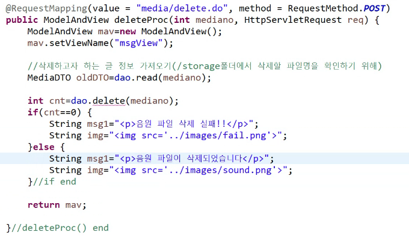Click the "msgView" string
The height and width of the screenshot is (238, 409).
pos(138,43)
